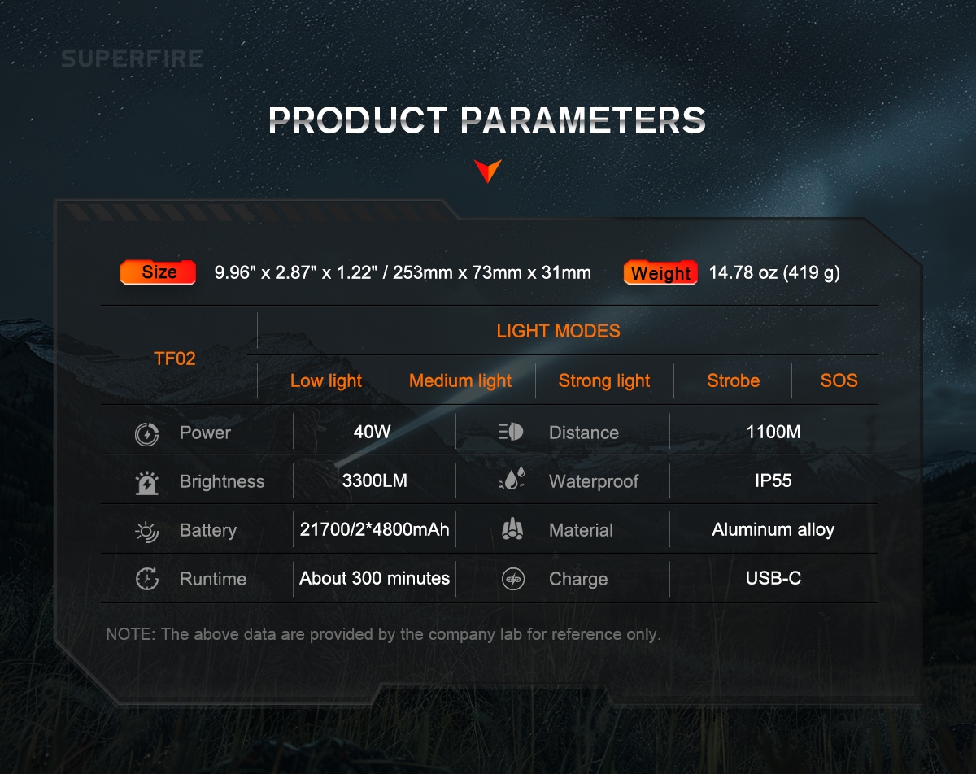Click the Charge link icon

512,579
